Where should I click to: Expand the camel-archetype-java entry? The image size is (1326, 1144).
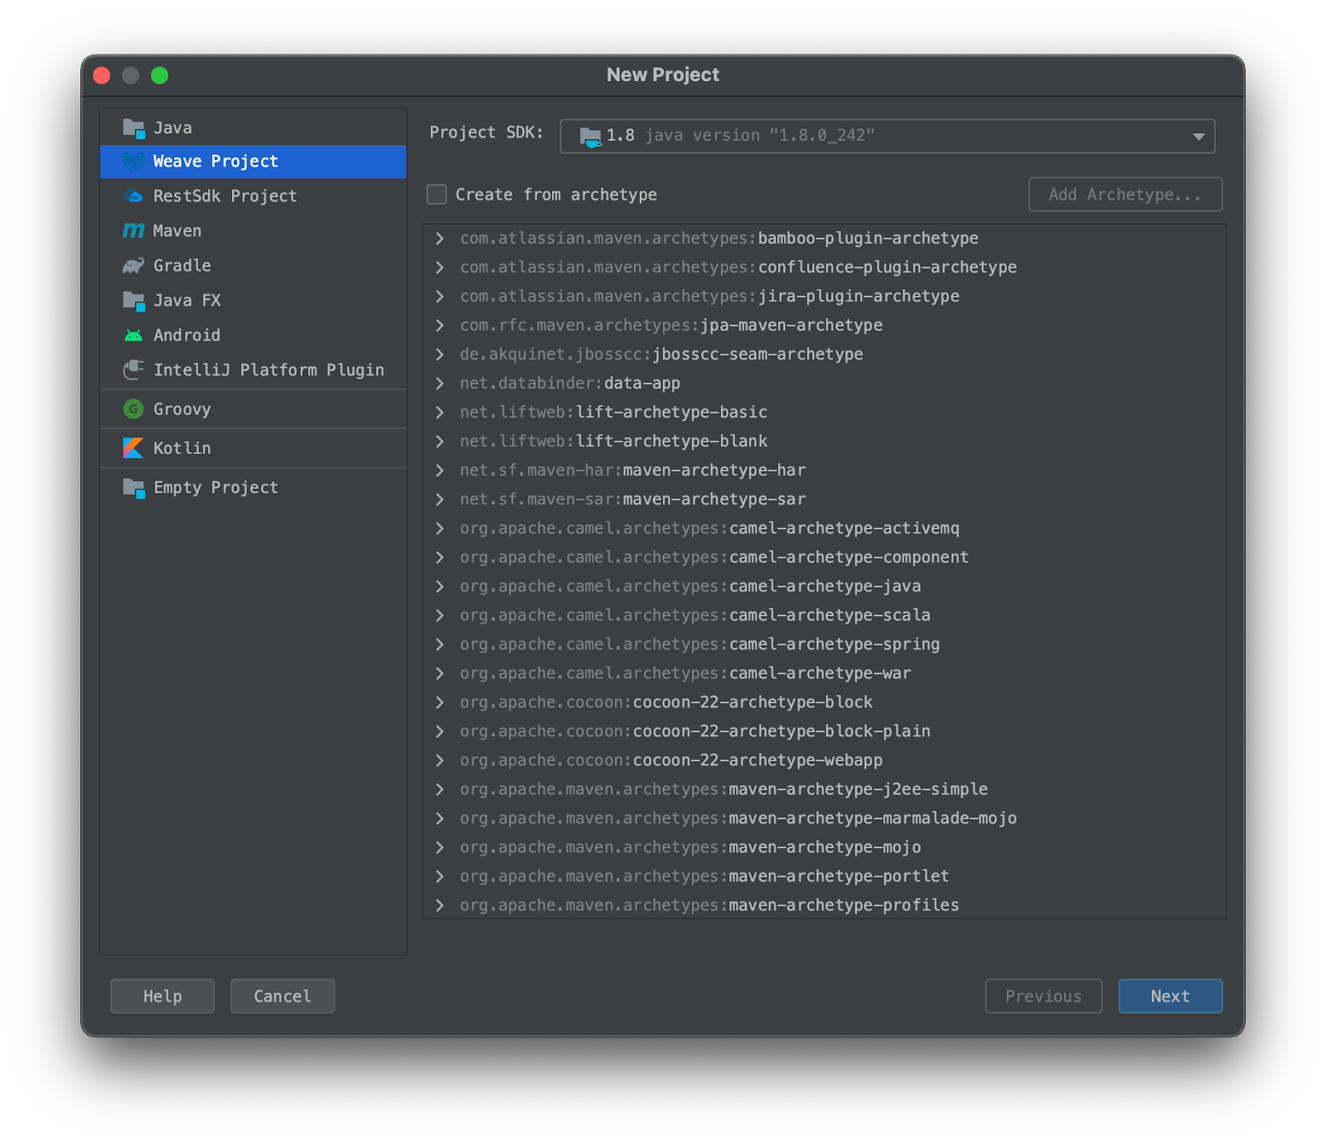tap(440, 586)
